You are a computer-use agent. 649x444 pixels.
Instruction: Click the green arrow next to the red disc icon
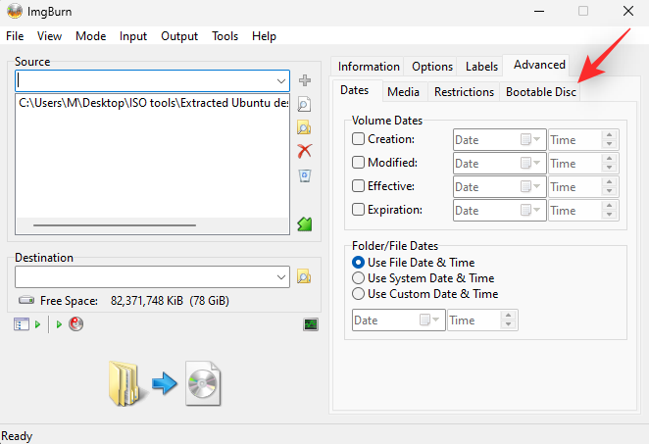click(x=59, y=324)
